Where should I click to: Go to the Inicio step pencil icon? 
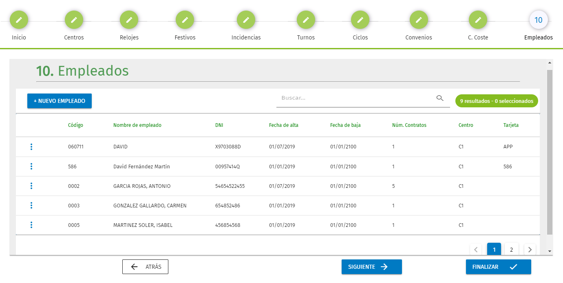pyautogui.click(x=19, y=20)
